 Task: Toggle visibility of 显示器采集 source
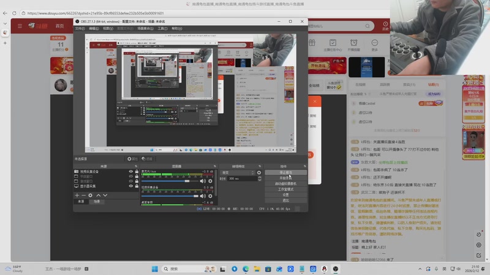coord(131,186)
